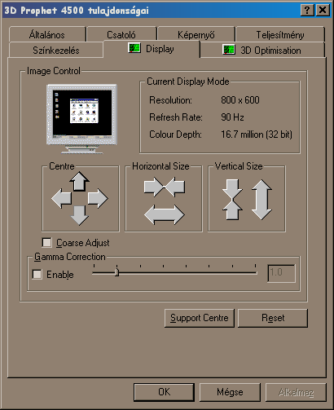Select the Színkezelés tab
334x410 pixels.
coord(56,50)
